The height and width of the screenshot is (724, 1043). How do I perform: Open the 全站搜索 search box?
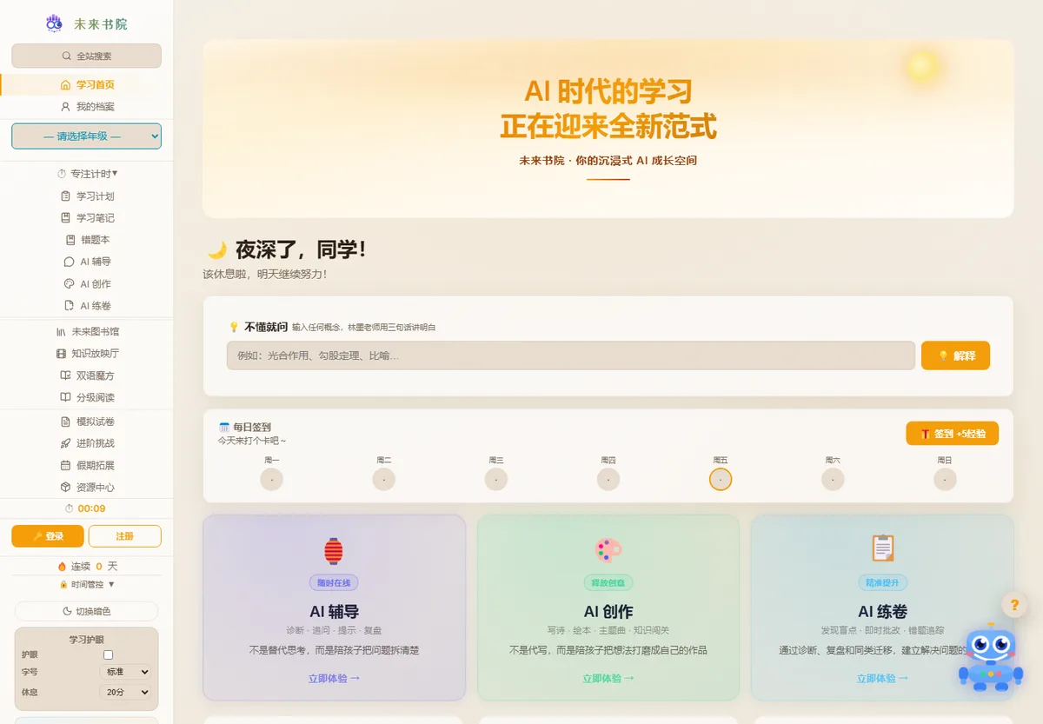click(86, 56)
